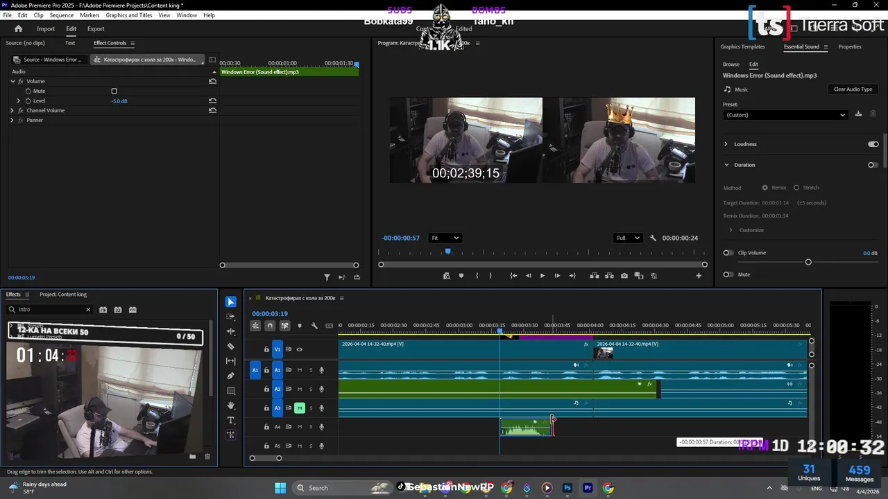This screenshot has width=888, height=499.
Task: Open the Project: Content king panel tab
Action: (63, 295)
